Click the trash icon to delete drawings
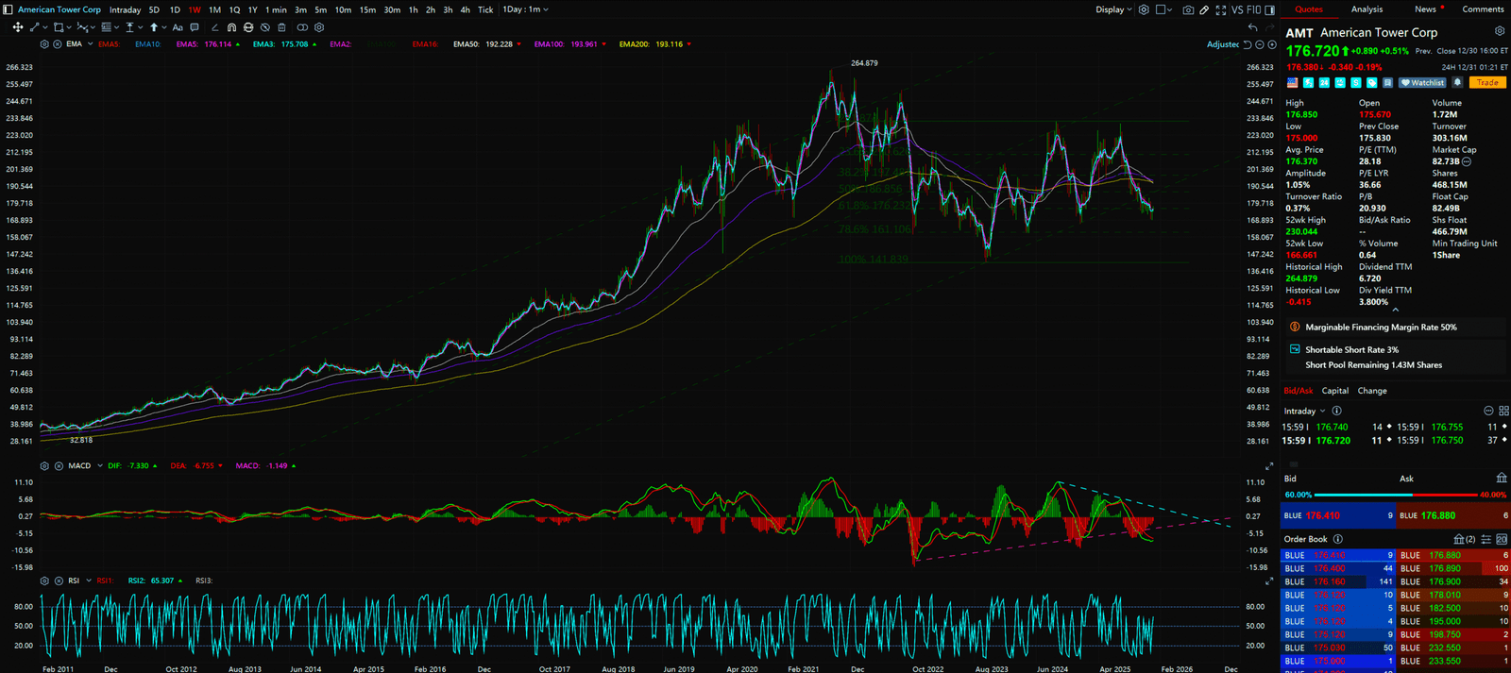The width and height of the screenshot is (1511, 673). pos(281,27)
